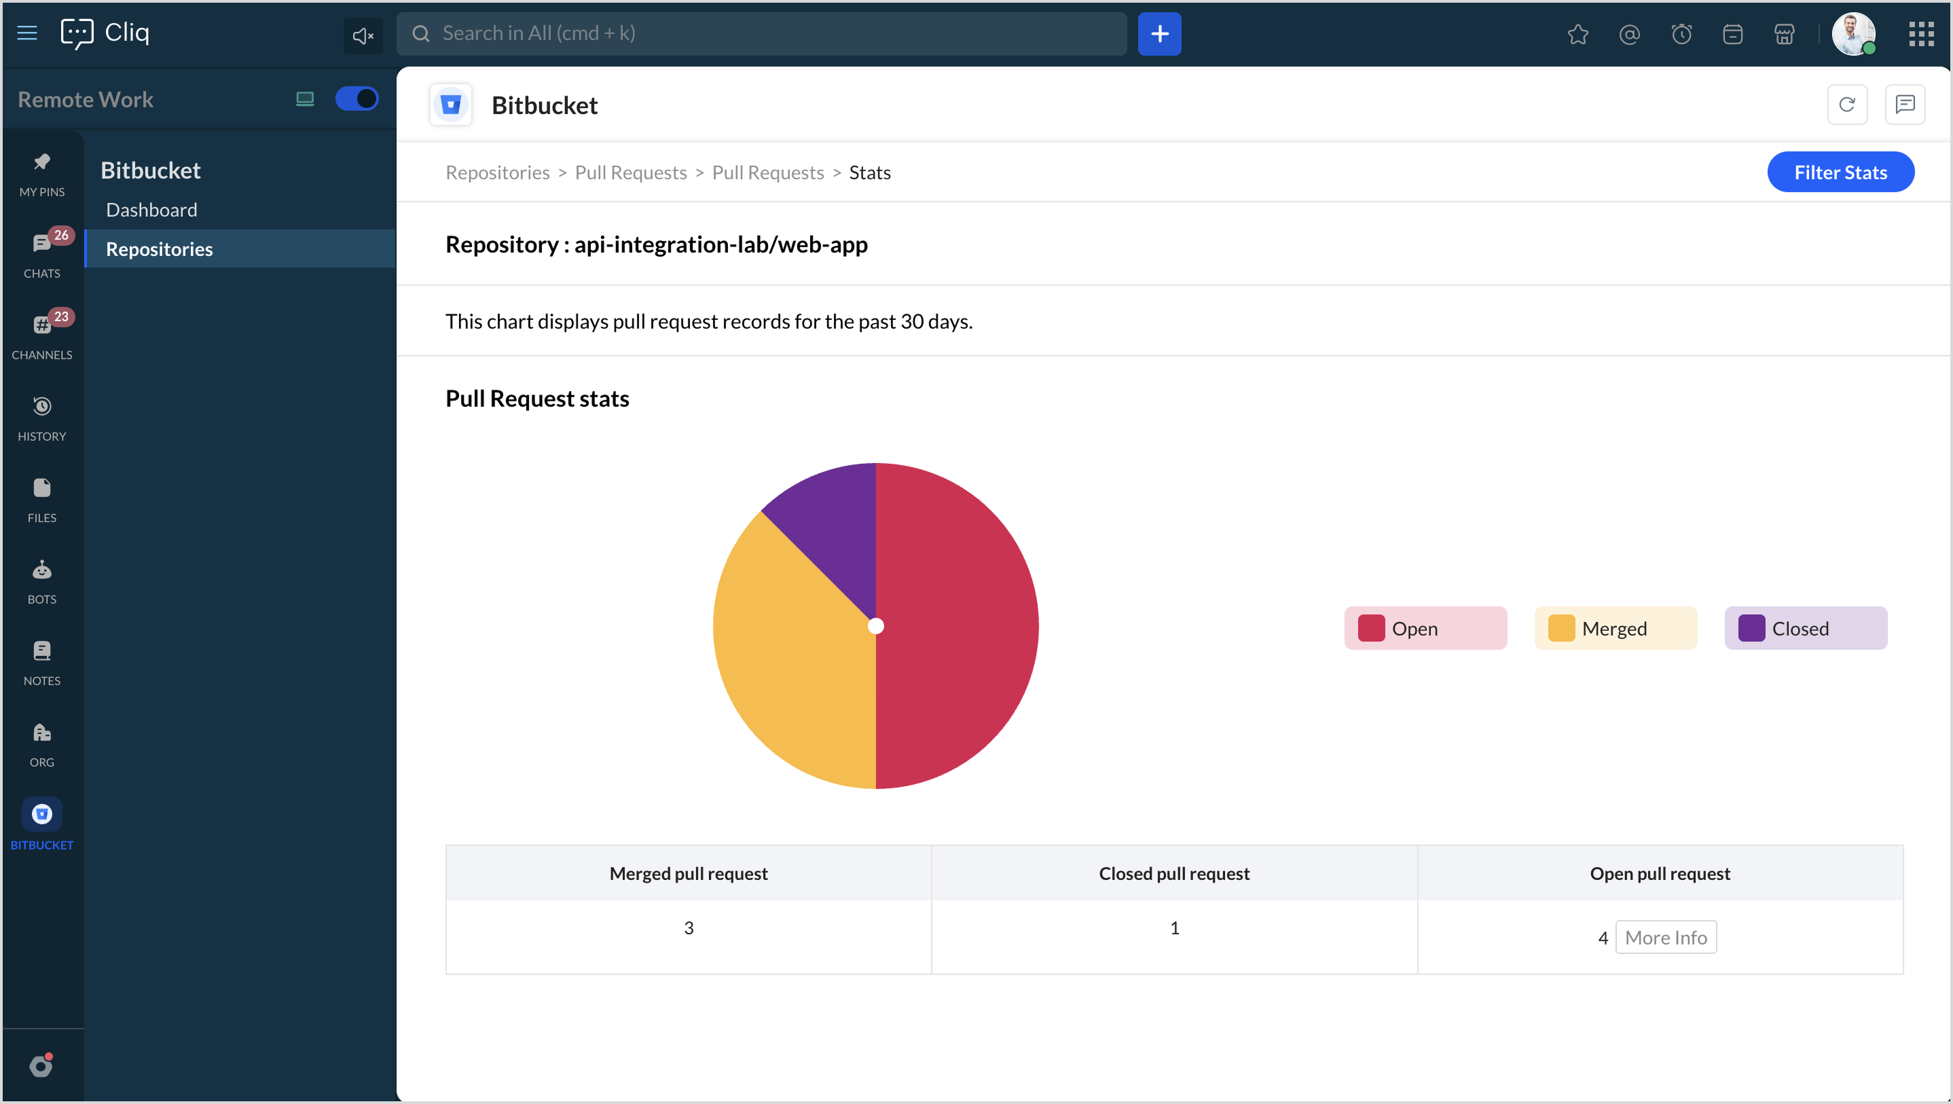
Task: Toggle the Closed legend in pie chart
Action: pyautogui.click(x=1805, y=628)
